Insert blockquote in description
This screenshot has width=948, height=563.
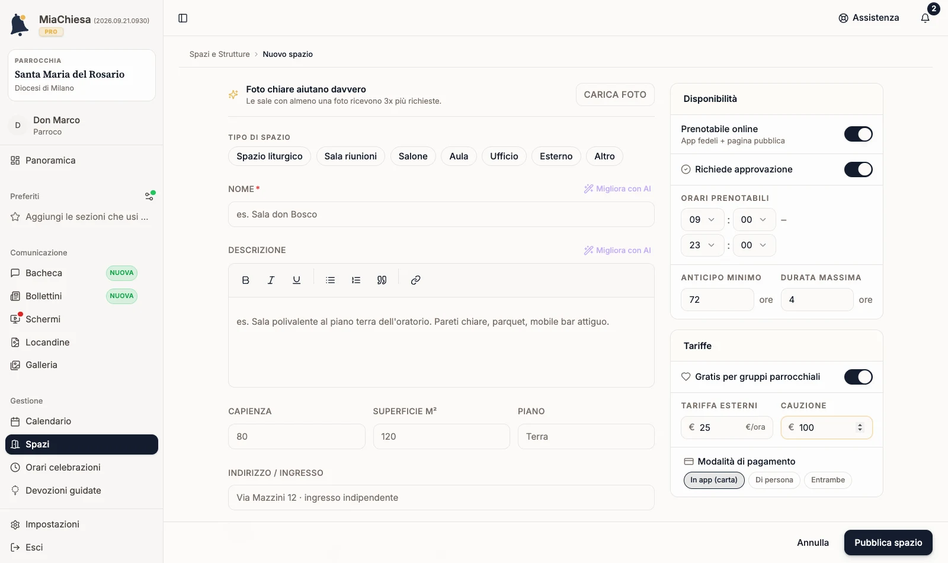pyautogui.click(x=382, y=280)
